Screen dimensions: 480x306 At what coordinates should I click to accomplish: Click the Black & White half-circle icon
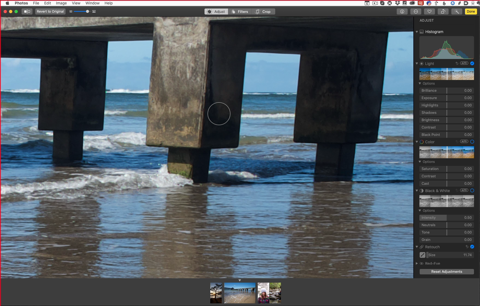click(422, 191)
